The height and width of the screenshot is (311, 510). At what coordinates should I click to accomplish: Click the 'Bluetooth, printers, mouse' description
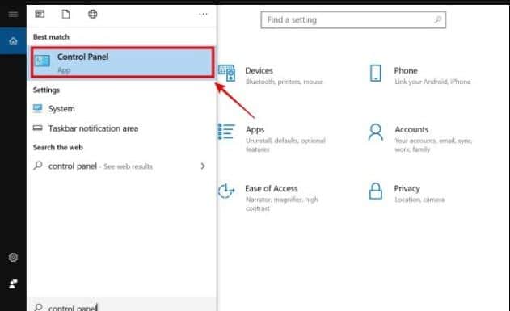click(285, 82)
